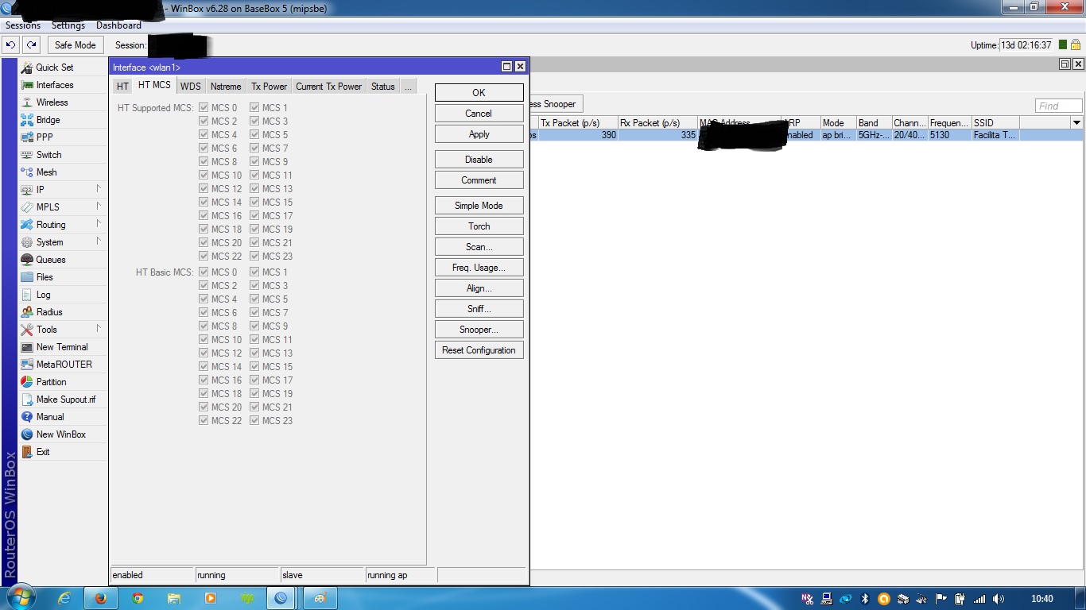Open the Windows Start menu
1086x610 pixels.
pyautogui.click(x=21, y=598)
